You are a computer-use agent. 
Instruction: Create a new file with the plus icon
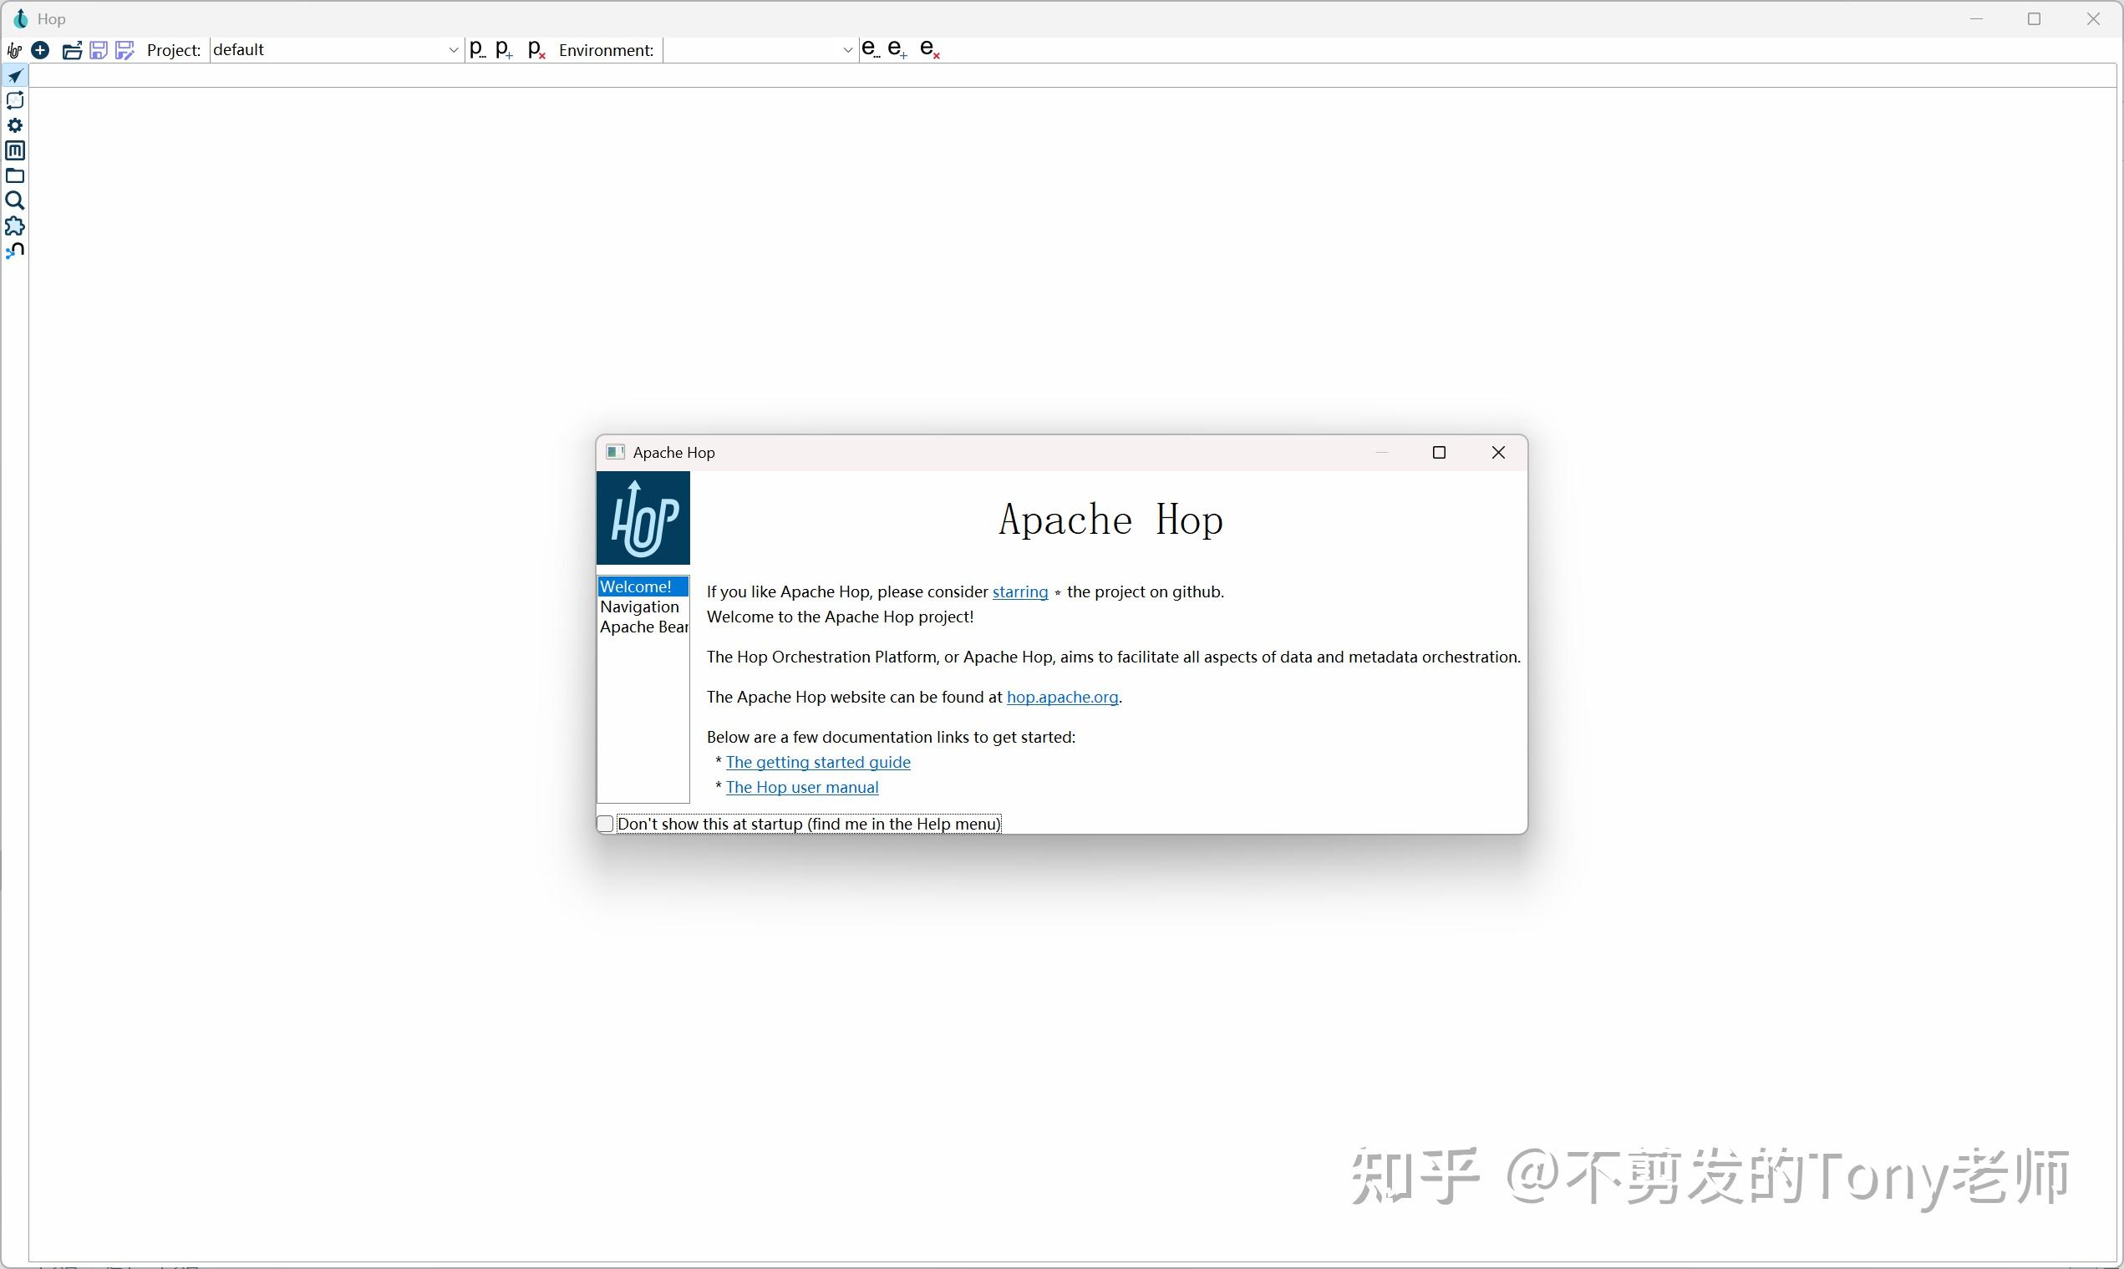[40, 50]
